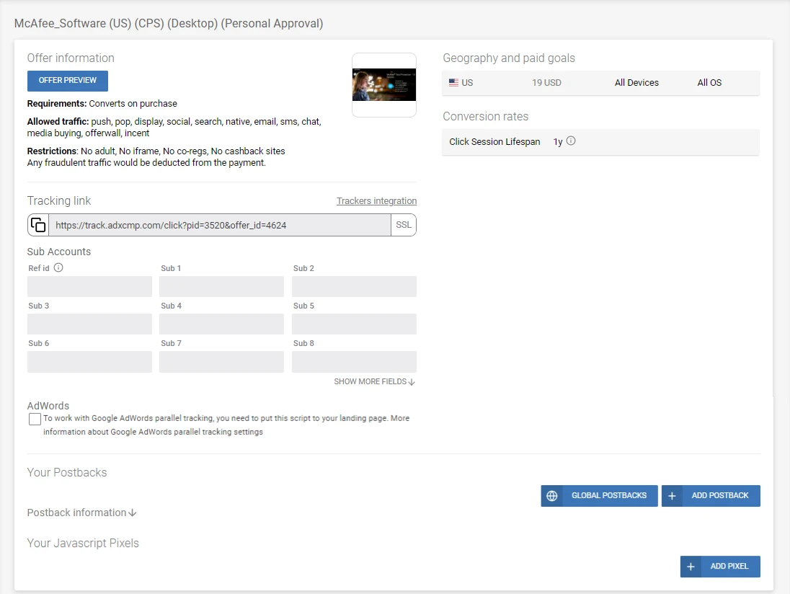Enable the AdWords parallel tracking checkbox
The width and height of the screenshot is (790, 594).
(35, 419)
